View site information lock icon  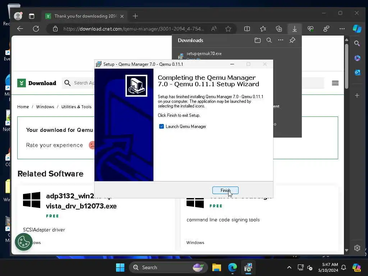[55, 29]
